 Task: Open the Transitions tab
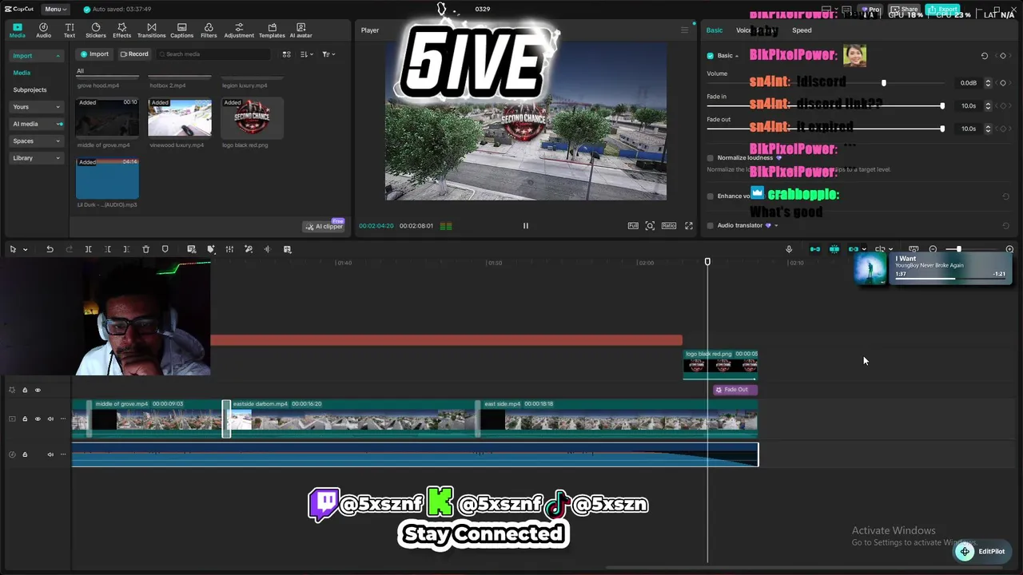(151, 30)
